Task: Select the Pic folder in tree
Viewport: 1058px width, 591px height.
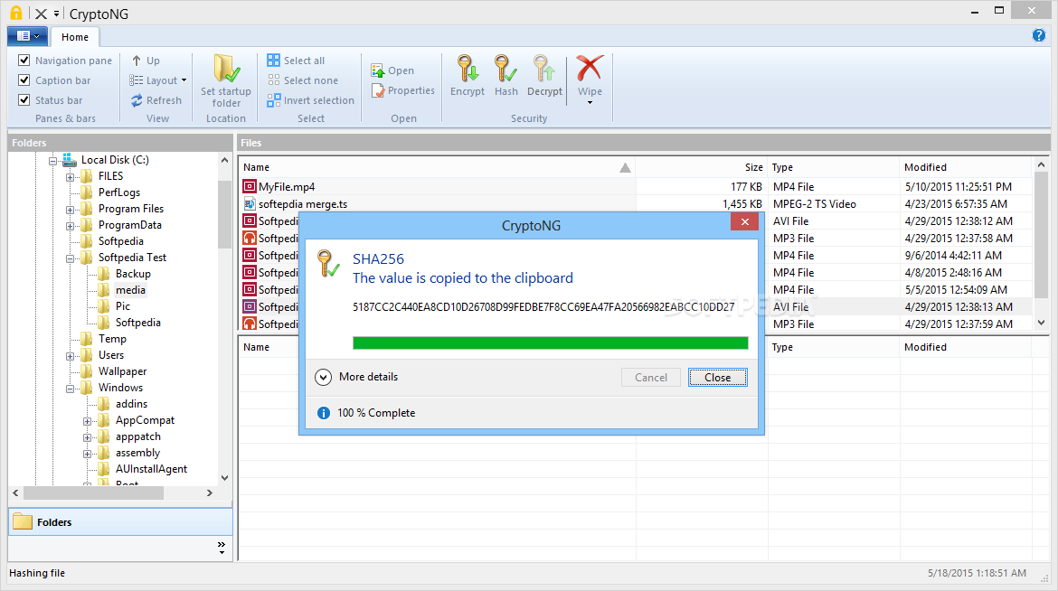Action: (x=123, y=306)
